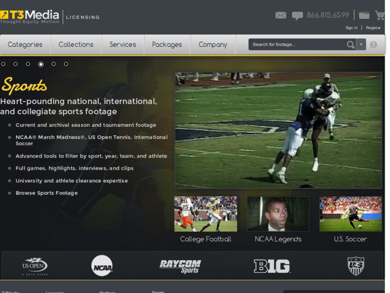Viewport: 390px width, 293px height.
Task: Click the NCAA round logo
Action: [x=102, y=266]
